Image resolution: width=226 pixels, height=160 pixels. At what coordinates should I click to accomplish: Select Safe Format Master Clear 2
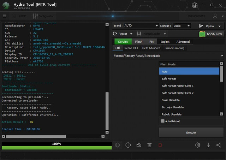point(189,93)
